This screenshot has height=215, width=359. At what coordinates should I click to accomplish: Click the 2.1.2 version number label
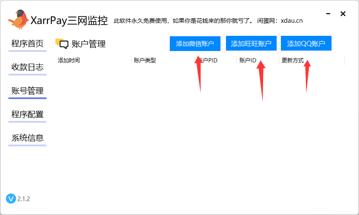click(24, 199)
